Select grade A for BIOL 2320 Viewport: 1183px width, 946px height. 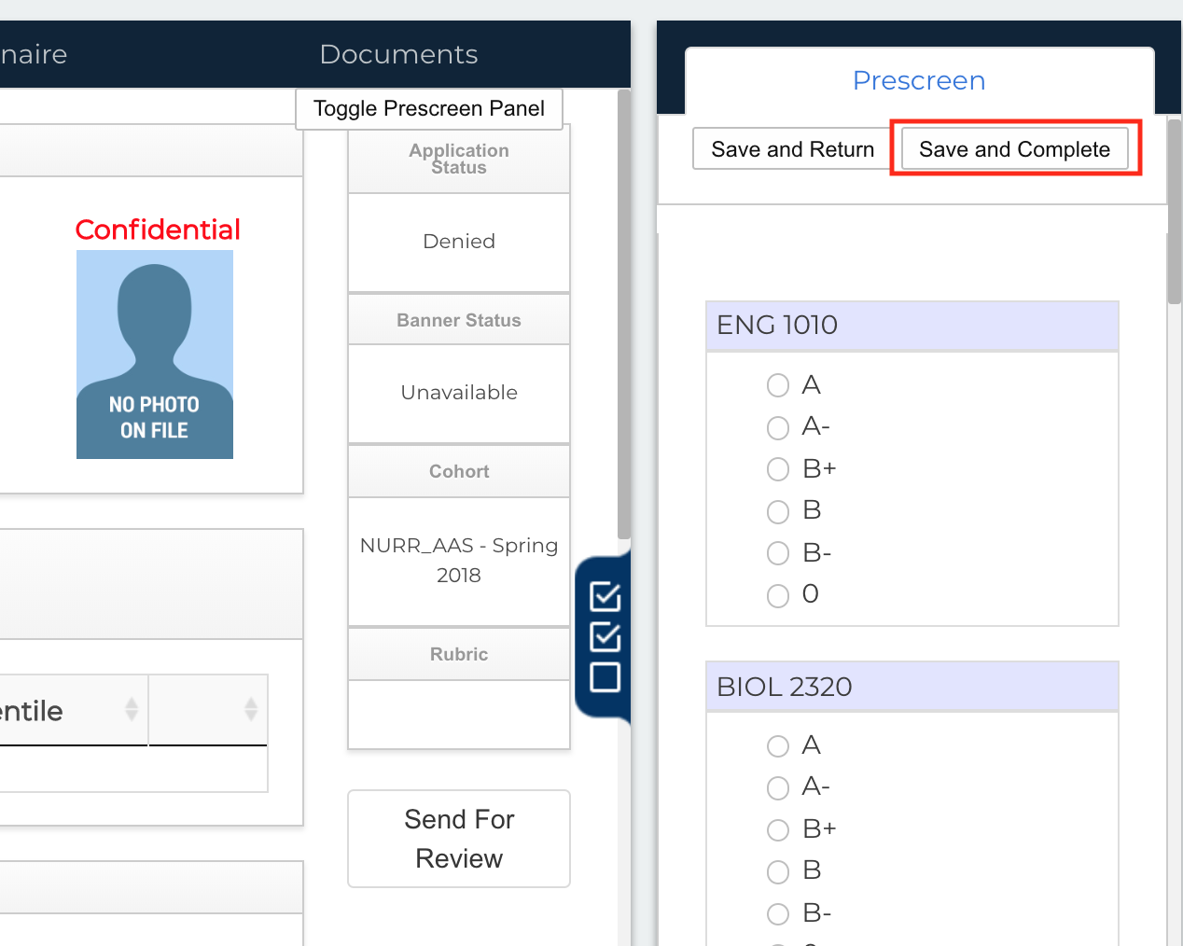pyautogui.click(x=778, y=746)
